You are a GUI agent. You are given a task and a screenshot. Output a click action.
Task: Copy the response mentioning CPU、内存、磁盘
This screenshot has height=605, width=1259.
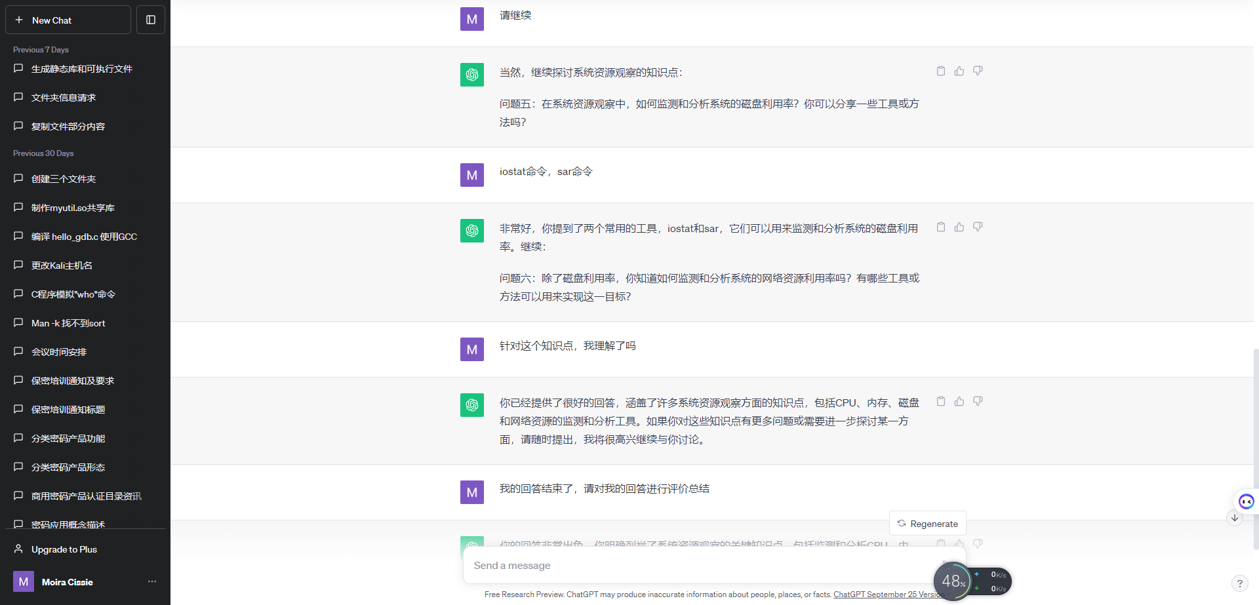pos(941,401)
